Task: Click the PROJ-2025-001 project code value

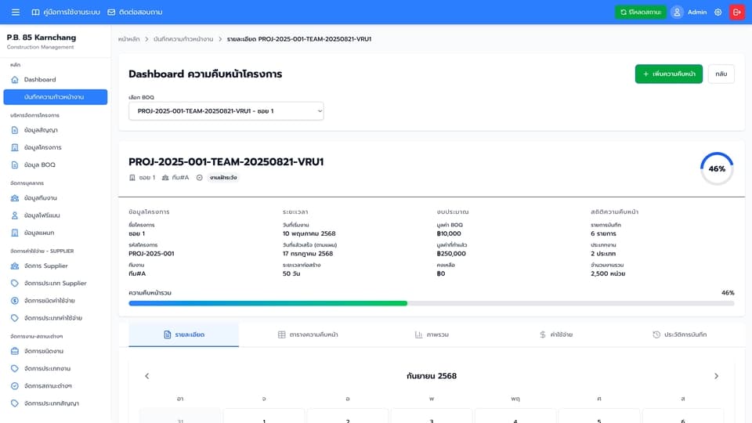Action: coord(151,254)
